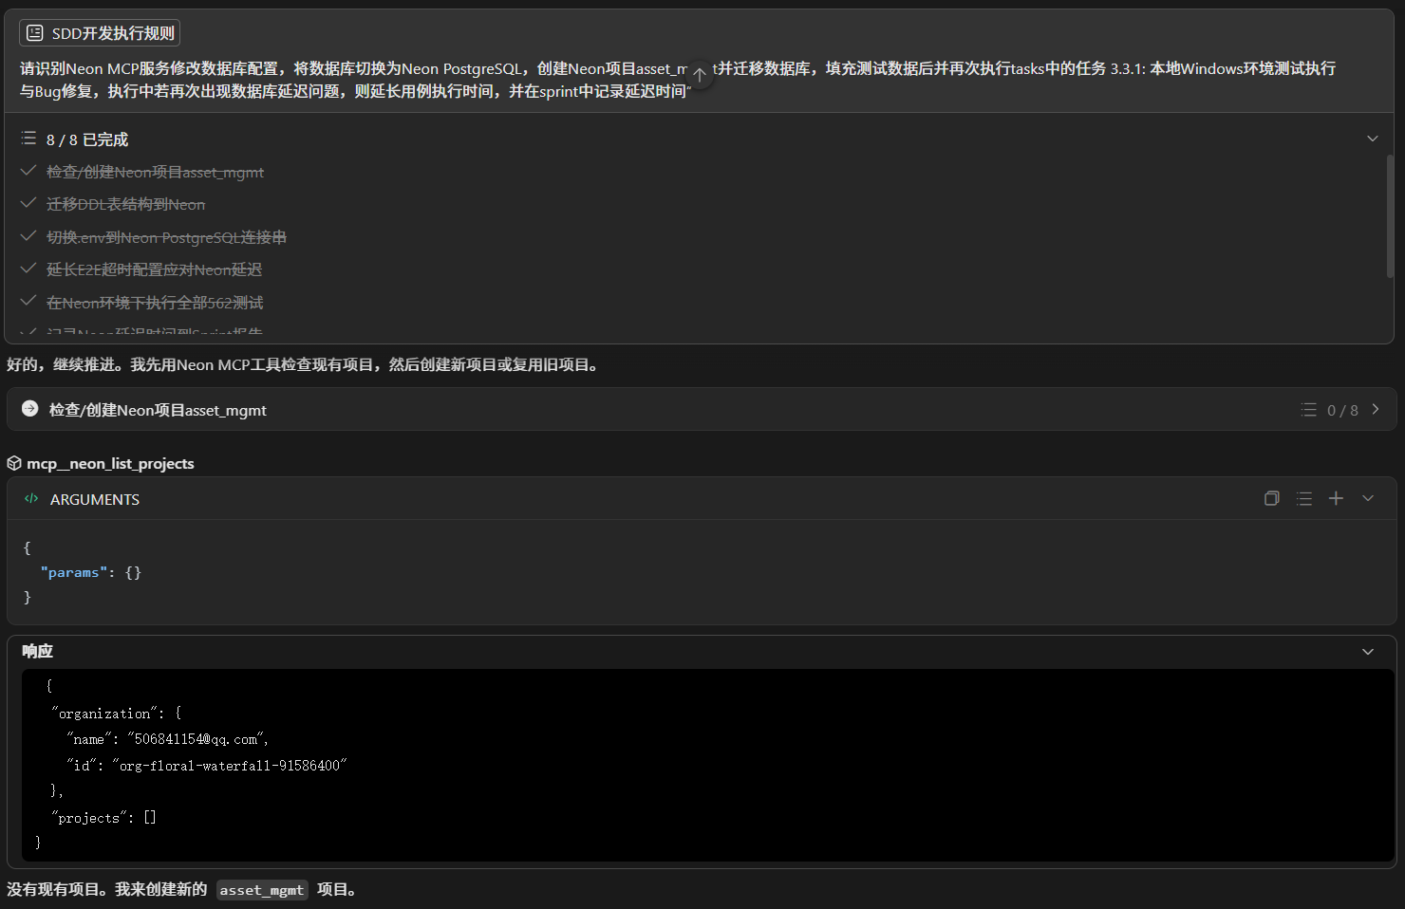The image size is (1405, 909).
Task: Toggle the 延长E2E超时配置应对Neon延迟 checkmark
Action: click(28, 269)
